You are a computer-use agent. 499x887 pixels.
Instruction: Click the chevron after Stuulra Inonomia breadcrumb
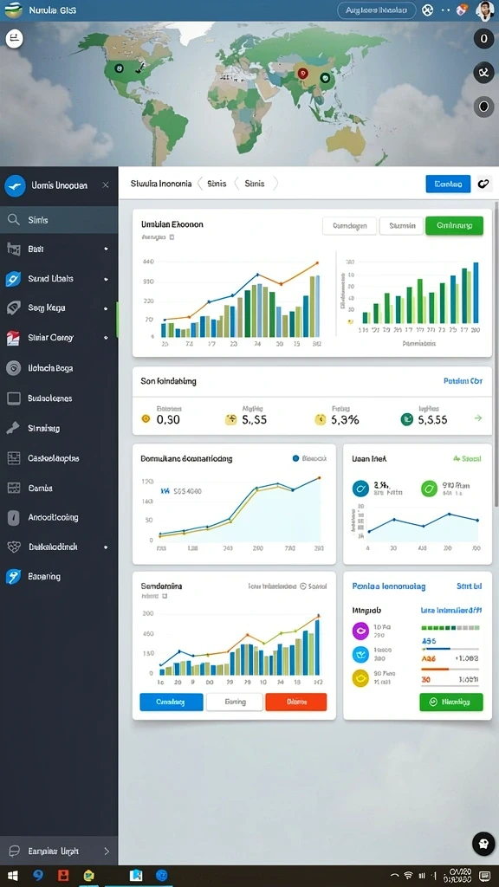pyautogui.click(x=199, y=184)
